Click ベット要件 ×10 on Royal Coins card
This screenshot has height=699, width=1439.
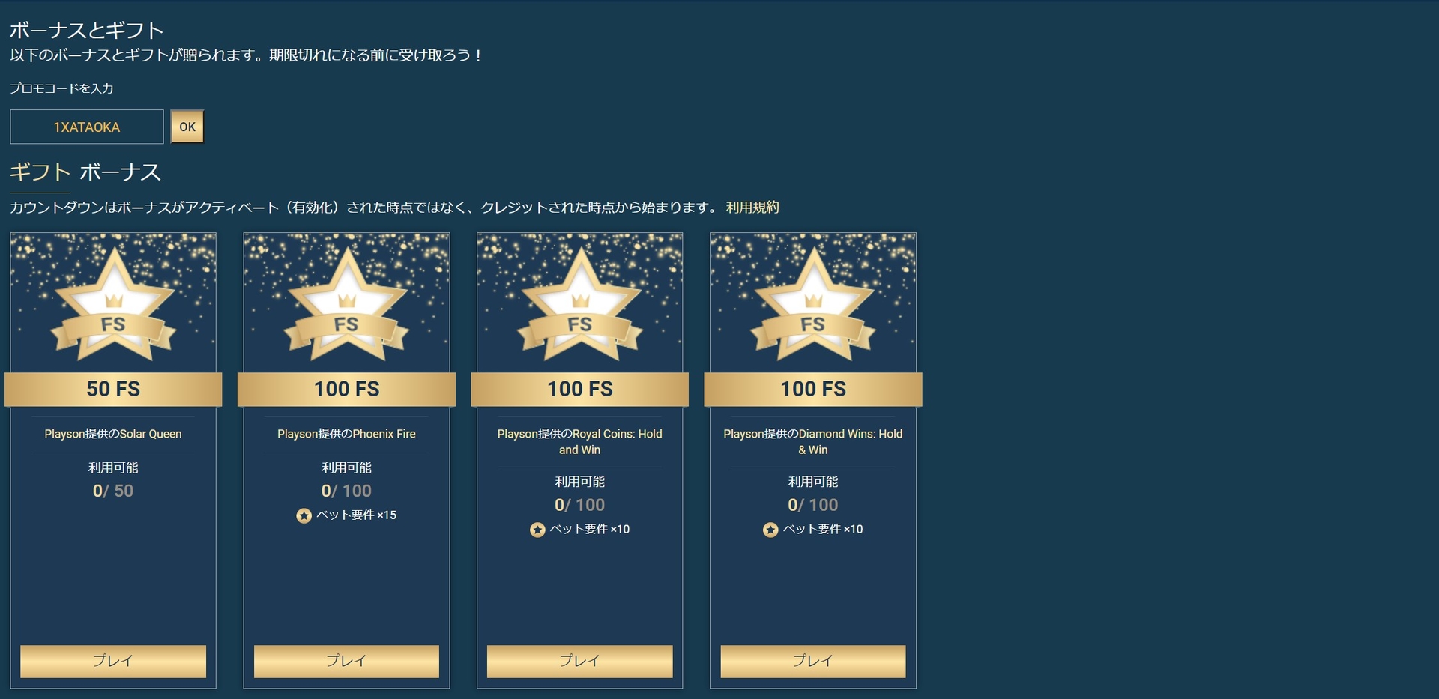click(x=590, y=530)
